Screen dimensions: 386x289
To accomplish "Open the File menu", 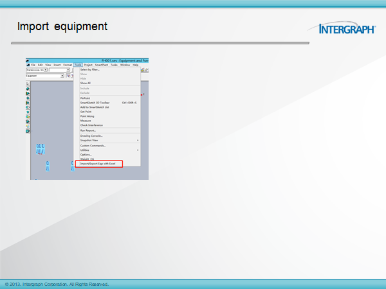I will coord(33,65).
